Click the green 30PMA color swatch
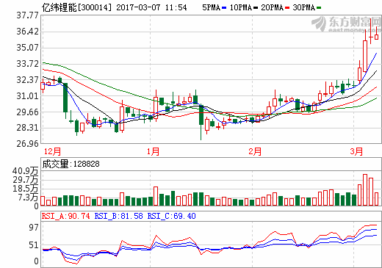382x268 pixels. 319,8
